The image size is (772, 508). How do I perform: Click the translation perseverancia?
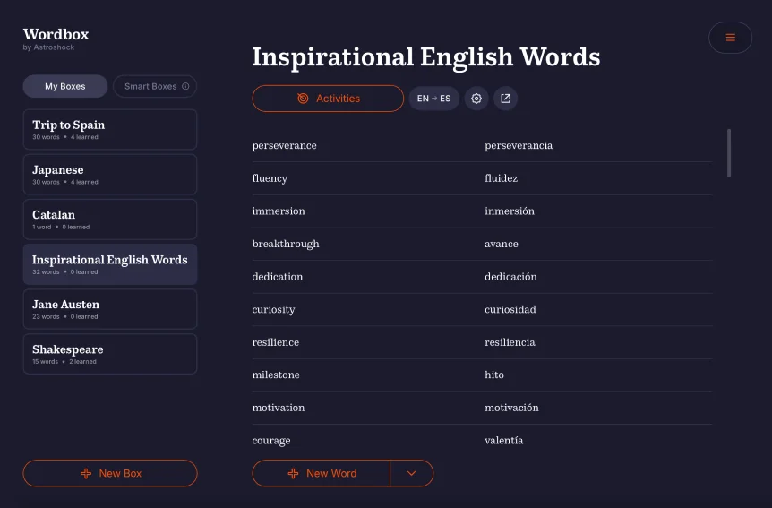[x=519, y=145]
